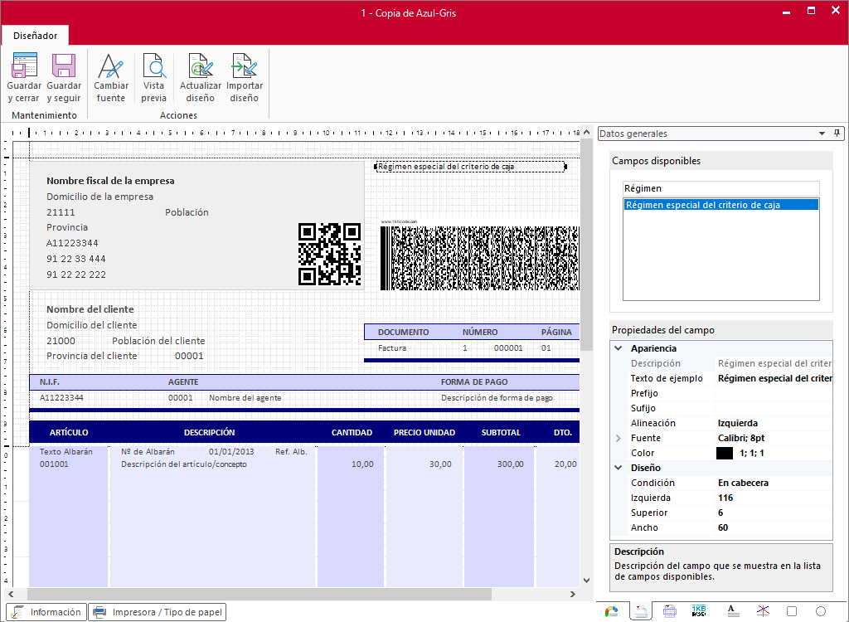Image resolution: width=849 pixels, height=622 pixels.
Task: Change the Condición value En cabecera
Action: click(x=774, y=483)
